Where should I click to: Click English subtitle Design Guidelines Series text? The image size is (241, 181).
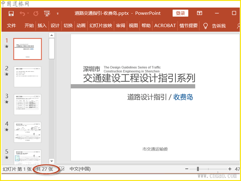pyautogui.click(x=132, y=69)
